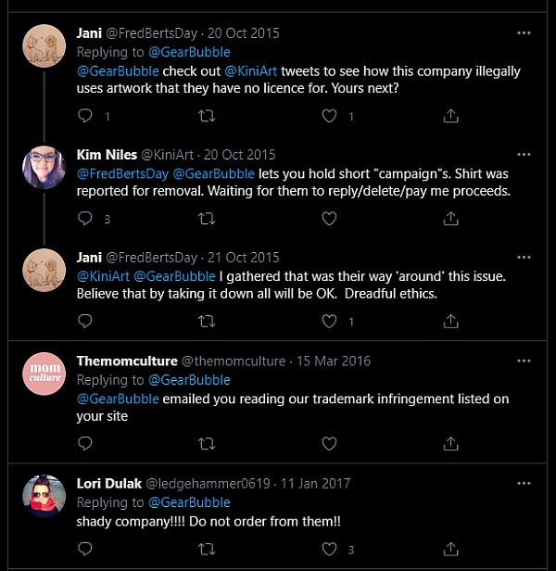Open Themomculture's profile avatar

(43, 374)
